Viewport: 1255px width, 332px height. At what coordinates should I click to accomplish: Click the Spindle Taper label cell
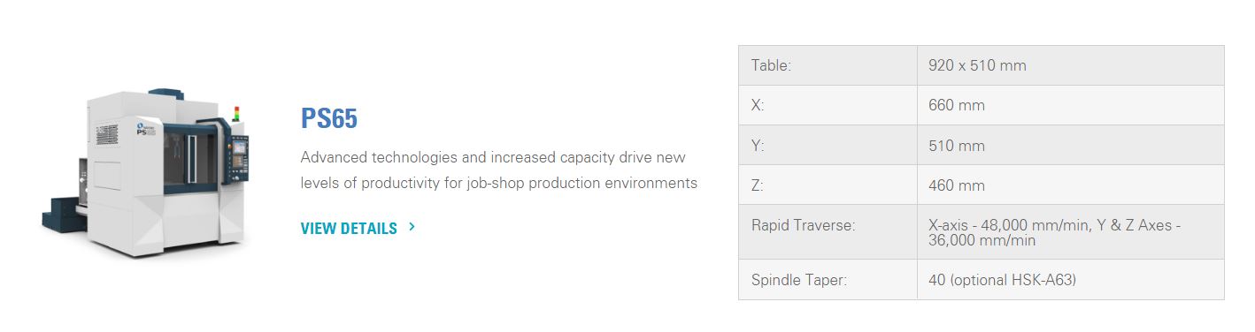828,280
